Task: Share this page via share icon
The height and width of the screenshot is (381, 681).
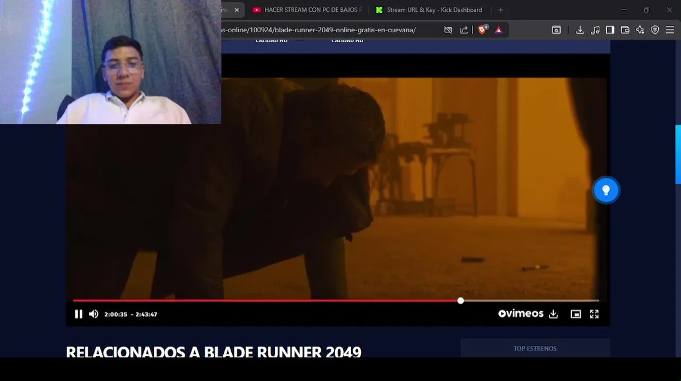Action: coord(464,30)
